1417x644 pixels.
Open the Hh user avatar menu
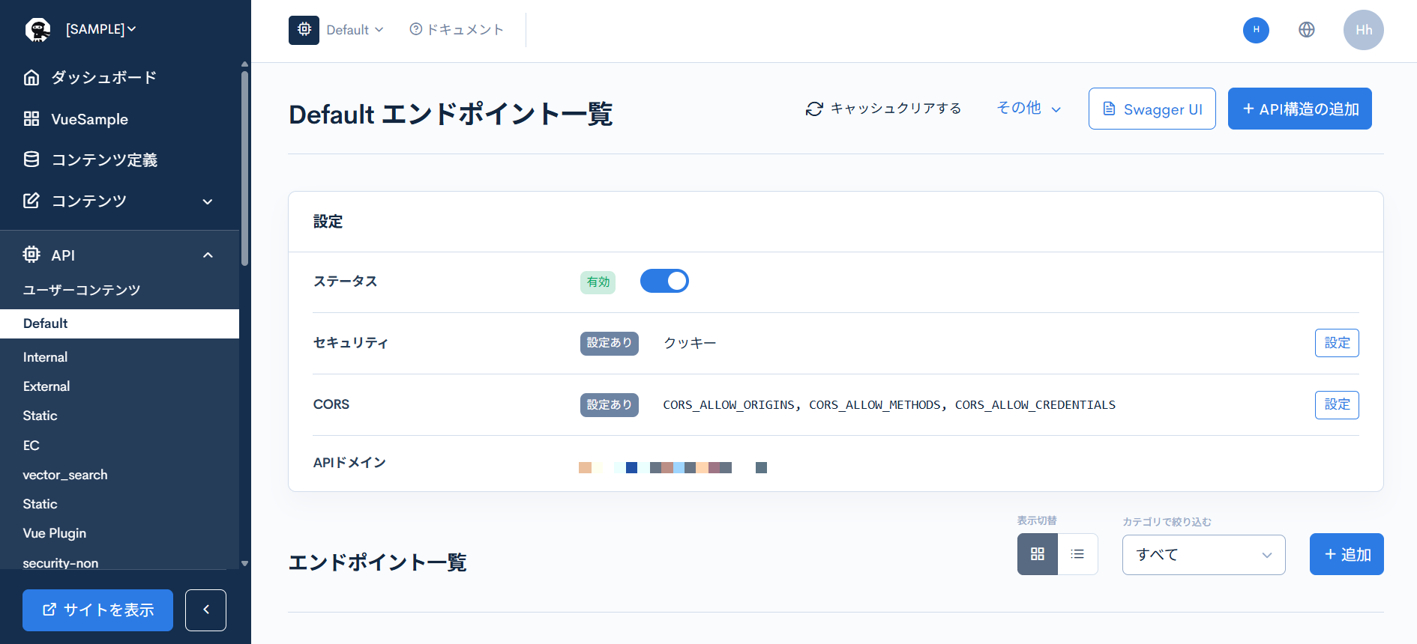coord(1364,30)
